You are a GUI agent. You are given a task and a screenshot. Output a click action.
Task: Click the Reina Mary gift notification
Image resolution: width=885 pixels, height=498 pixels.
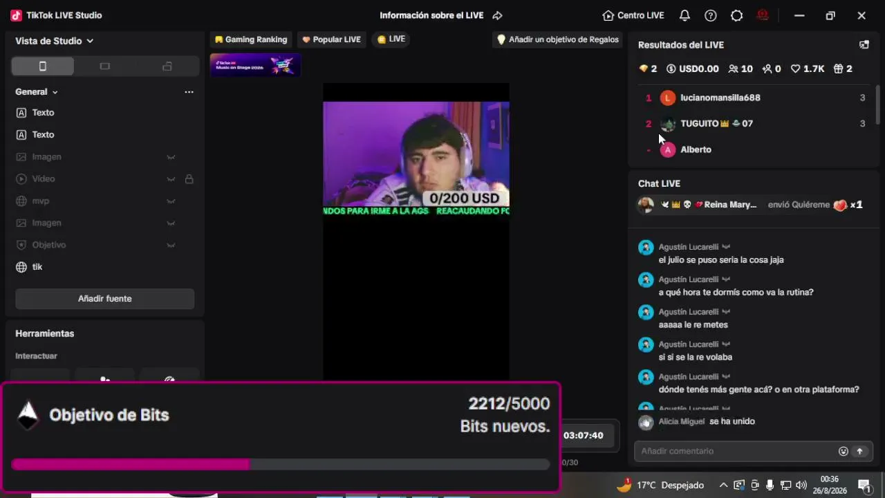tap(750, 205)
